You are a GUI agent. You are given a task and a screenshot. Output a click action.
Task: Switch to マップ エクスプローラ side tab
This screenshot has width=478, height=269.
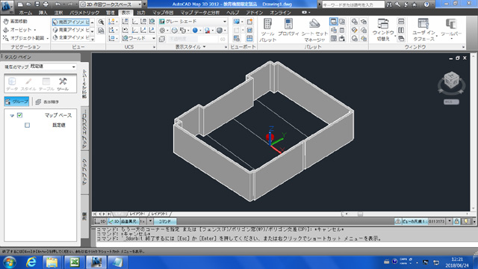click(x=84, y=129)
